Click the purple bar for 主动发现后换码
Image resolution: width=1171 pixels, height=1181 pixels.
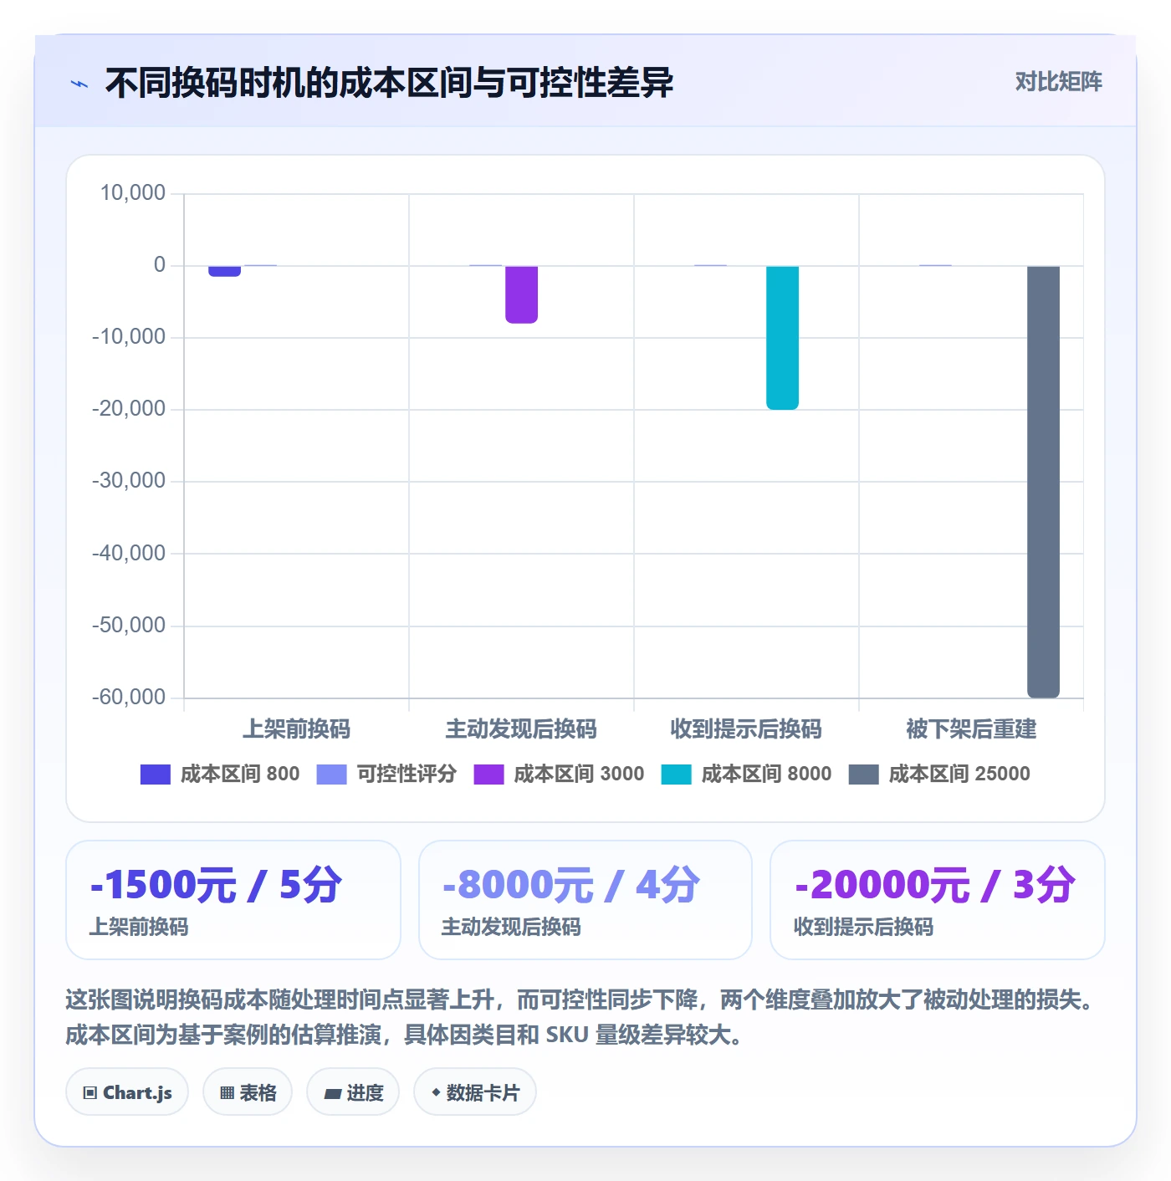(521, 294)
